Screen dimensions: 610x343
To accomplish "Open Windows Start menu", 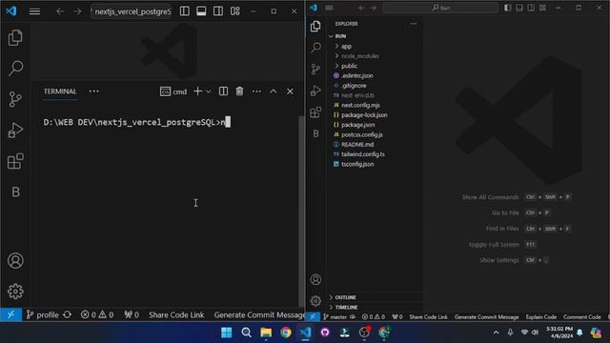I will pos(227,333).
